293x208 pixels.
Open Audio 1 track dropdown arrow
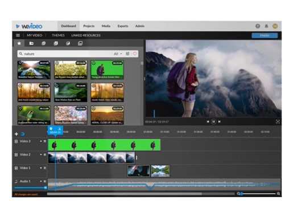click(41, 181)
